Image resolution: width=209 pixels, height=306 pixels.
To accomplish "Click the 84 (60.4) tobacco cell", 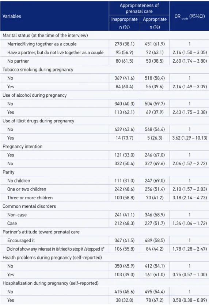I will tap(124, 86).
